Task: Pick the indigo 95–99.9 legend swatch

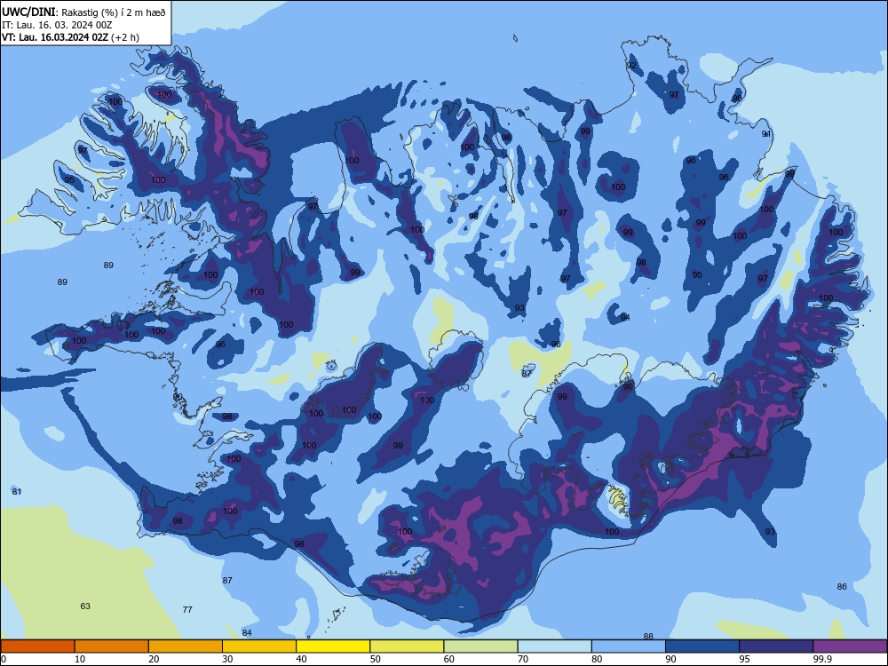Action: [x=776, y=646]
